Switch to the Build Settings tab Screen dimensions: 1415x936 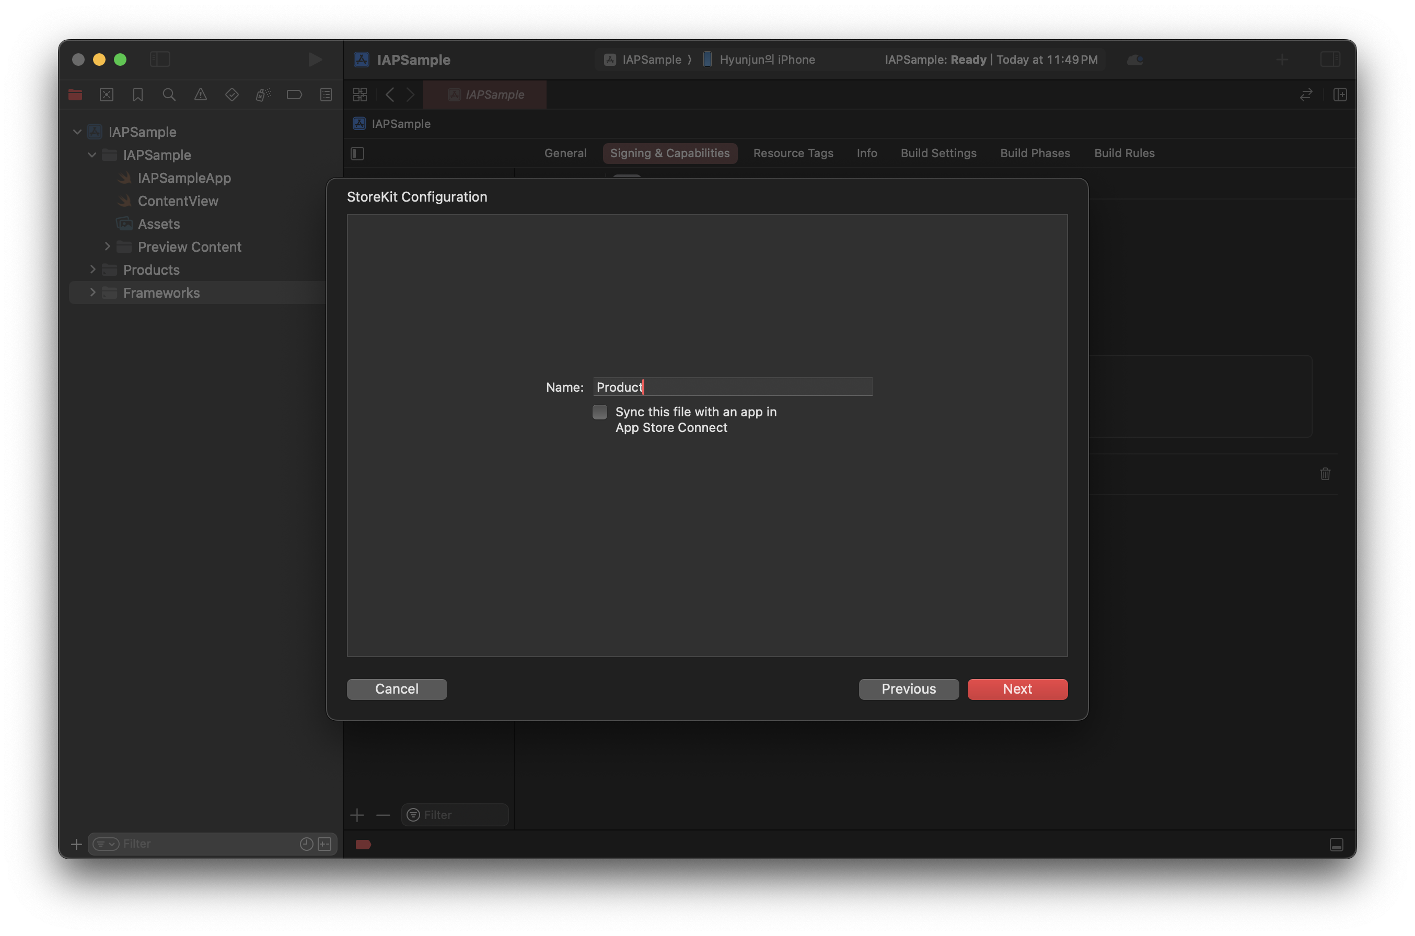click(x=938, y=153)
